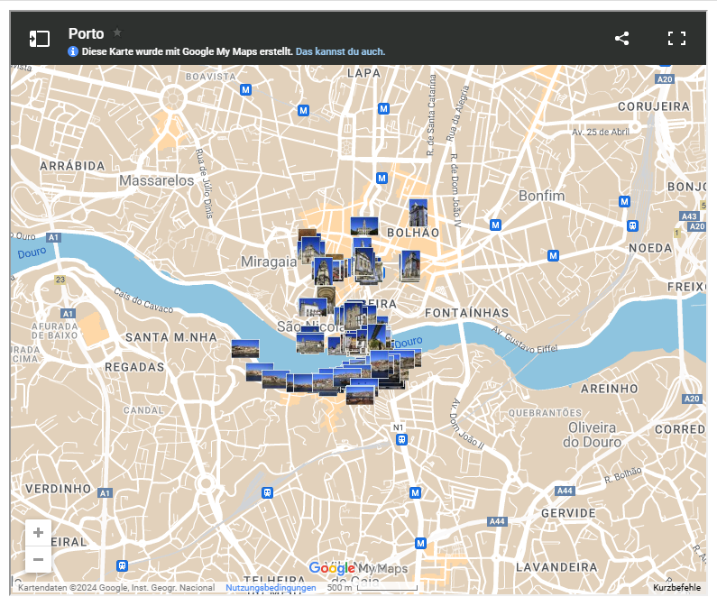
Task: Star the Porto map as favorite
Action: [117, 32]
